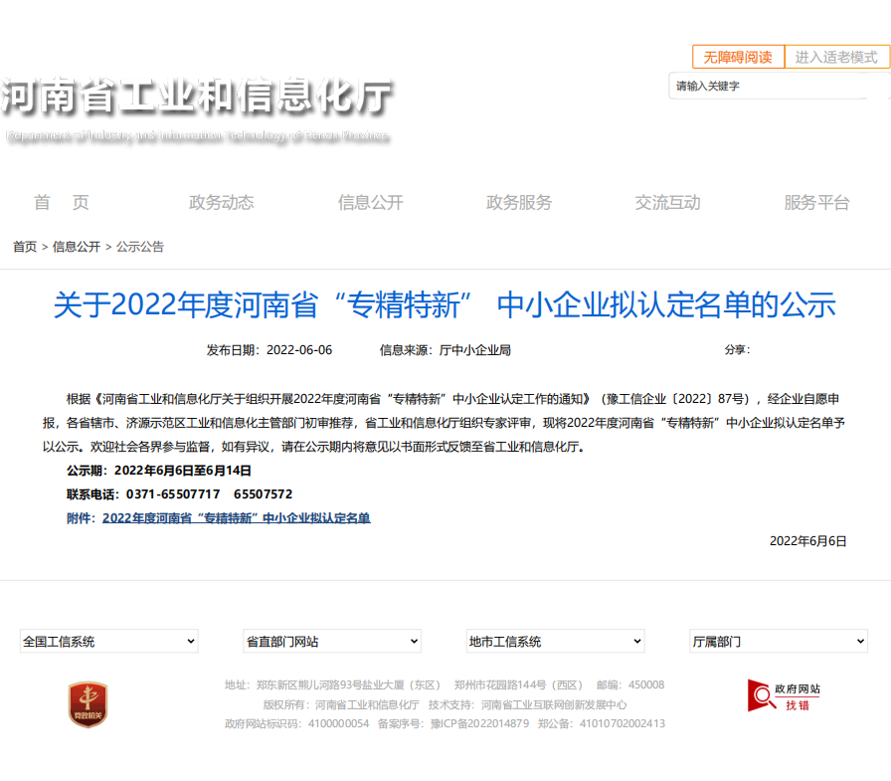The height and width of the screenshot is (781, 891).
Task: Go to 首页 in main navigation bar
Action: (x=62, y=203)
